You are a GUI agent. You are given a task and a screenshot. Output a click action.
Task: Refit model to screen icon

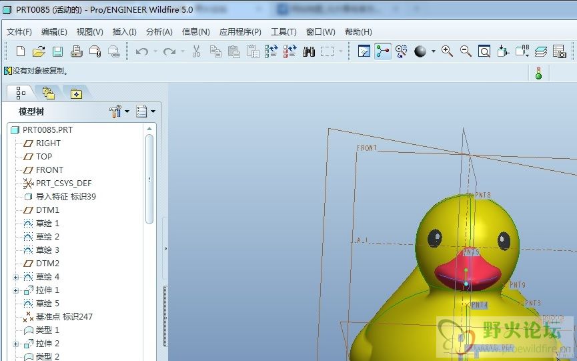point(484,51)
